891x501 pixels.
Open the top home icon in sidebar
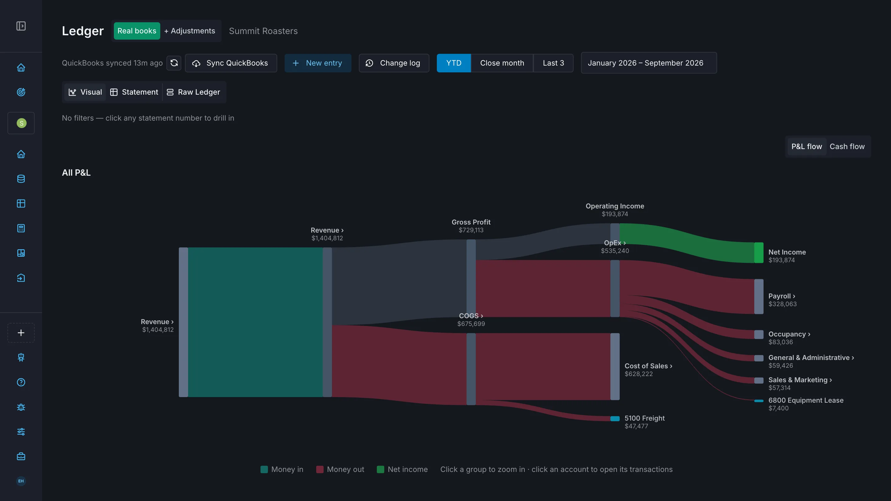[21, 67]
